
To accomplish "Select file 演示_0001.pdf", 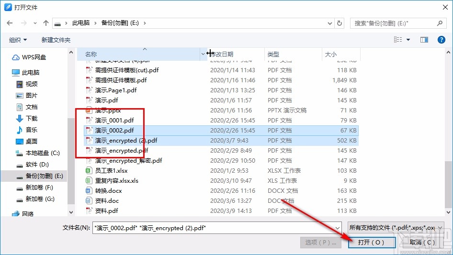I will pyautogui.click(x=114, y=121).
